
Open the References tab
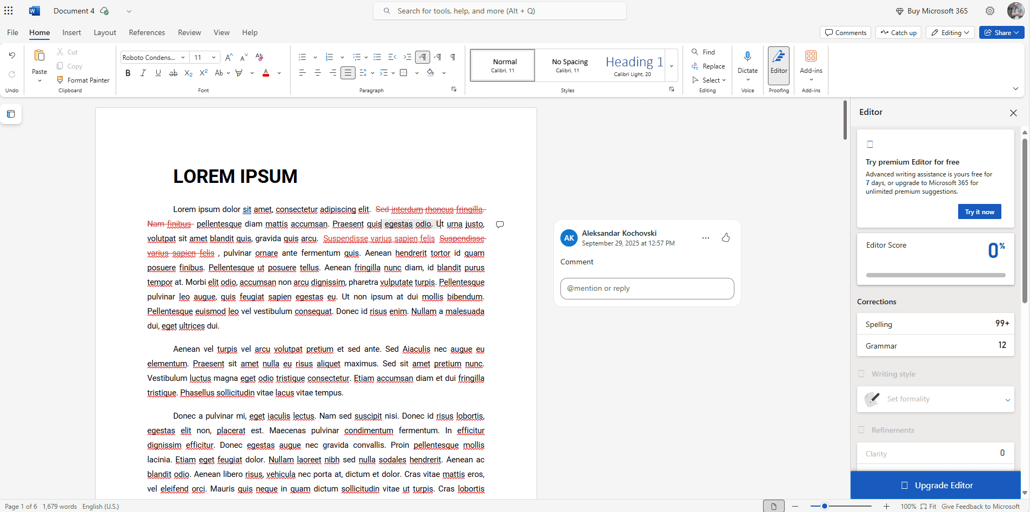click(147, 32)
